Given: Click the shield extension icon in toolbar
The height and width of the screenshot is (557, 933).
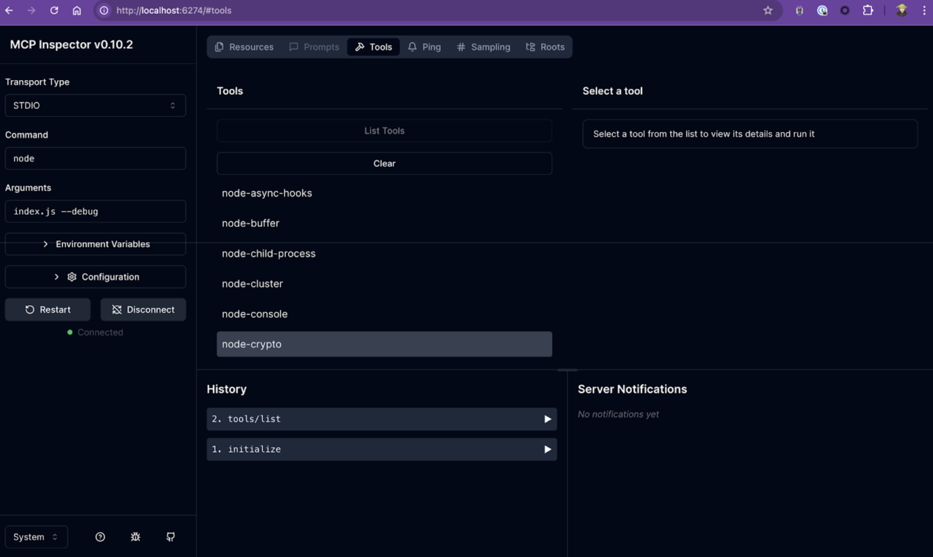Looking at the screenshot, I should click(799, 11).
